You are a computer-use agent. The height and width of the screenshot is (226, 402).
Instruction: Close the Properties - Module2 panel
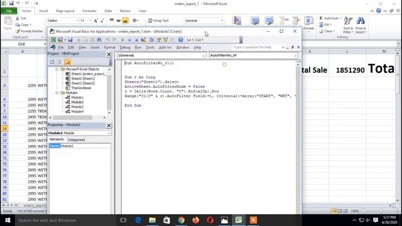coord(109,126)
